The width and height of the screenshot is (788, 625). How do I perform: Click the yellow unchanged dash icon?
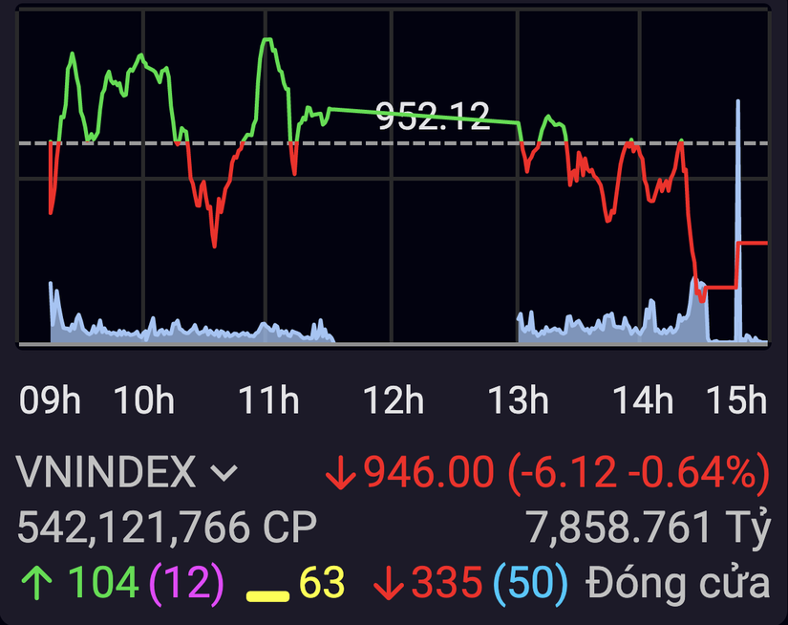point(267,597)
